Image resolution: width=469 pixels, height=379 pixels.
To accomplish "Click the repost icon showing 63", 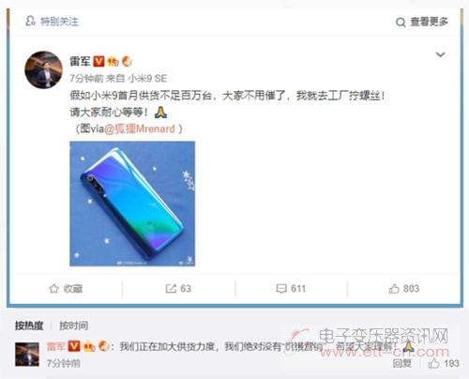I will [171, 288].
